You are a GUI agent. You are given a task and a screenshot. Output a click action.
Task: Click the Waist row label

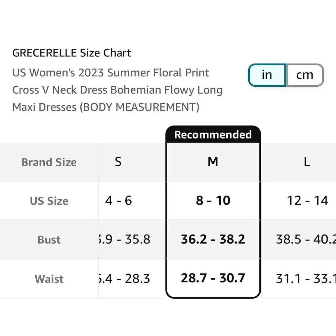49,279
